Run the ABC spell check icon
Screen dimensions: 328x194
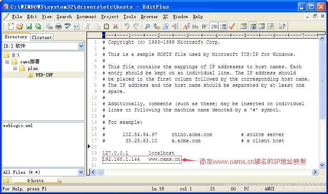(x=68, y=26)
